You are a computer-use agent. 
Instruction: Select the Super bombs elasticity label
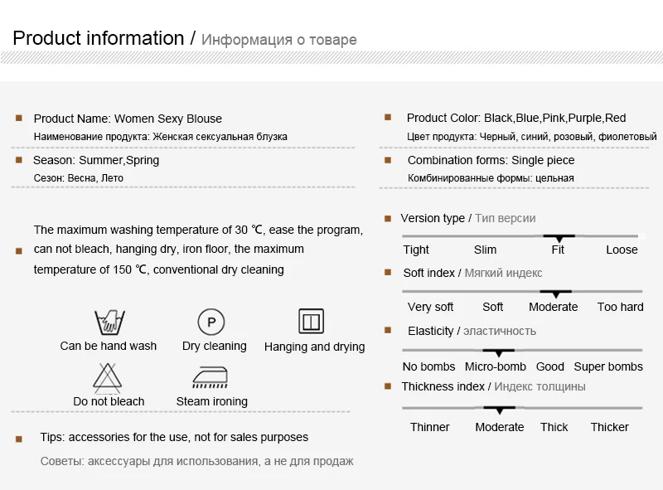point(608,366)
